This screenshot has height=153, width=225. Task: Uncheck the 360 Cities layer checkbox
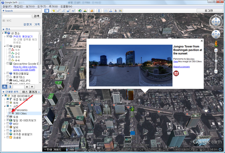pos(10,113)
